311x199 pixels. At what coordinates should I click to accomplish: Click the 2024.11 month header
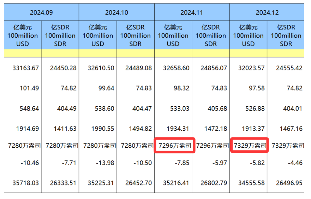pos(192,12)
